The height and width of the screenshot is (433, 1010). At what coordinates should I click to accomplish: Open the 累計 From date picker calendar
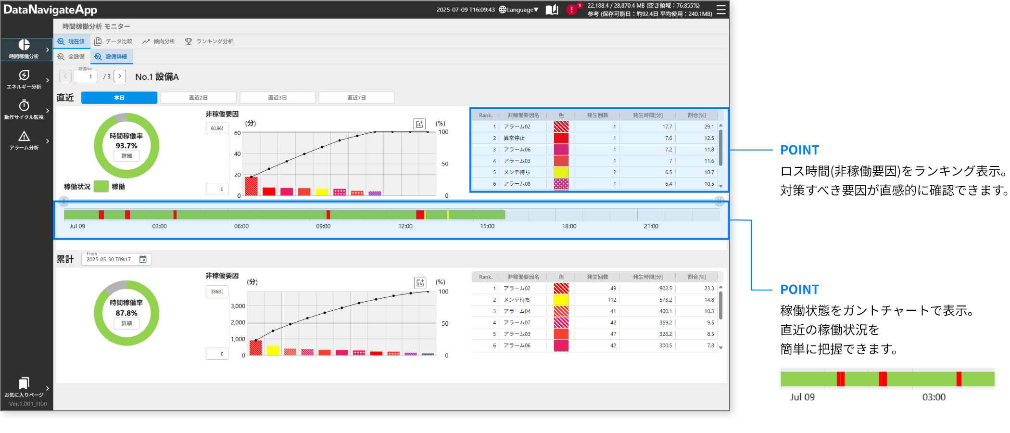coord(143,259)
